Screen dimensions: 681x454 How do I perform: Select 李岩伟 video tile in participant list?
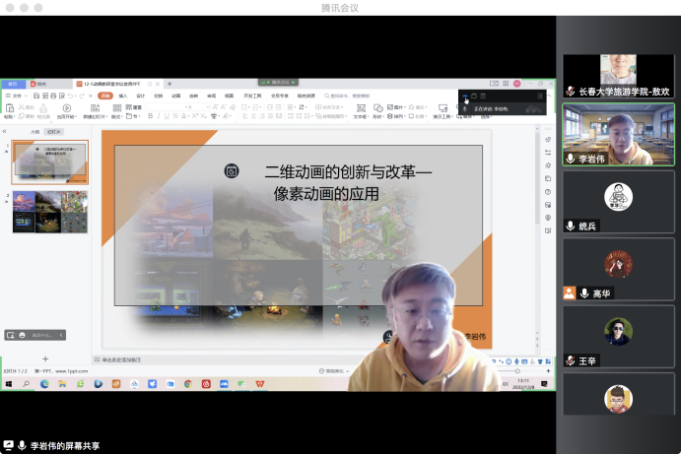(x=619, y=135)
